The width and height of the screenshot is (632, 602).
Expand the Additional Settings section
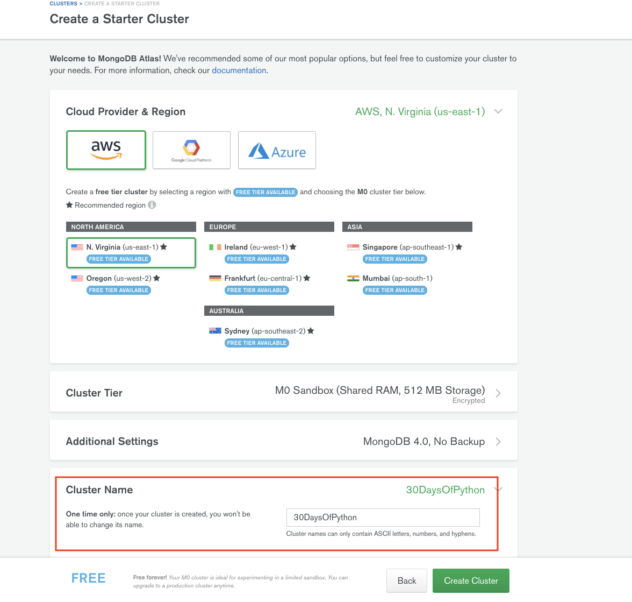pyautogui.click(x=498, y=442)
